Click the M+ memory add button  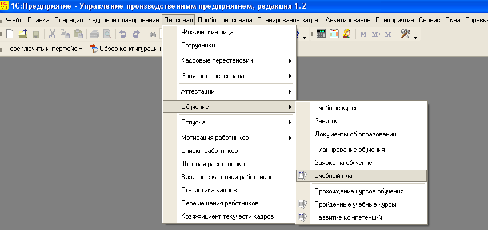377,34
